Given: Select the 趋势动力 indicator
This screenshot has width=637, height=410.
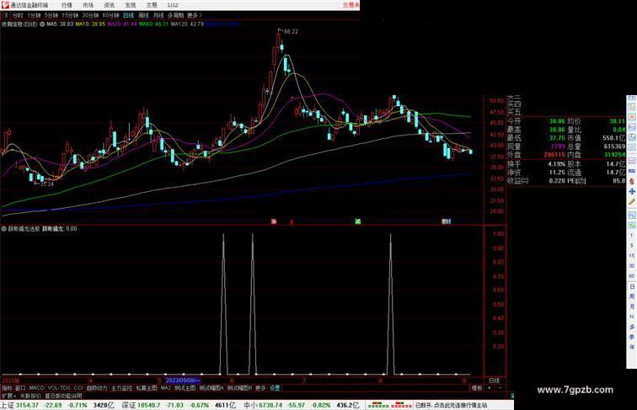Looking at the screenshot, I should tap(97, 388).
